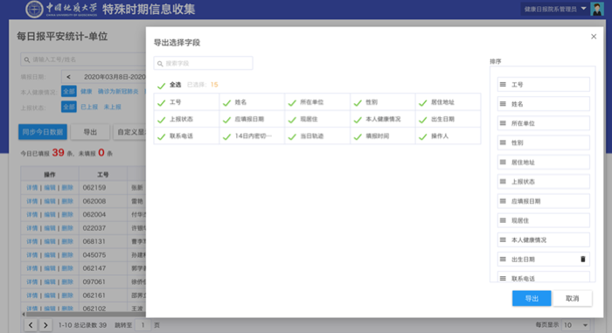The width and height of the screenshot is (612, 333).
Task: Uncheck the 本人健康情况 field
Action: tap(358, 120)
